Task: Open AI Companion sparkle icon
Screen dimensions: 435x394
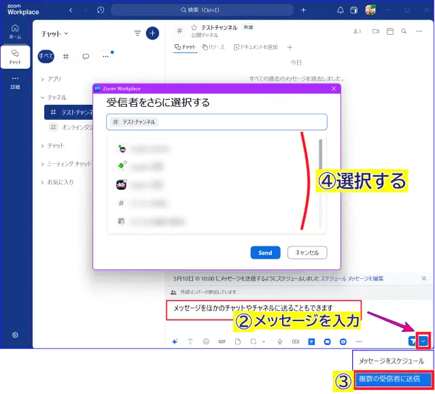Action: pos(175,342)
